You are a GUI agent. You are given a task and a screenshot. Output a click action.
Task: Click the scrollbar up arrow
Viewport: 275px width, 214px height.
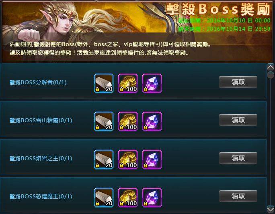click(271, 67)
